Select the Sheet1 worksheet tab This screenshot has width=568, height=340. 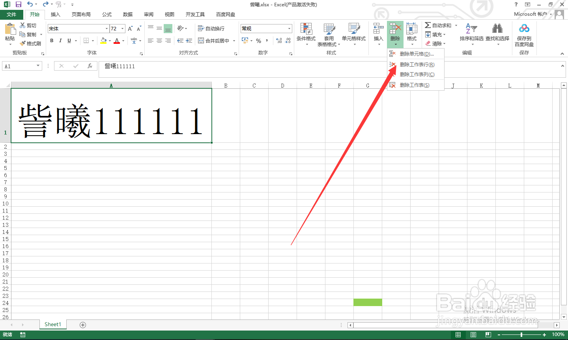pos(53,325)
